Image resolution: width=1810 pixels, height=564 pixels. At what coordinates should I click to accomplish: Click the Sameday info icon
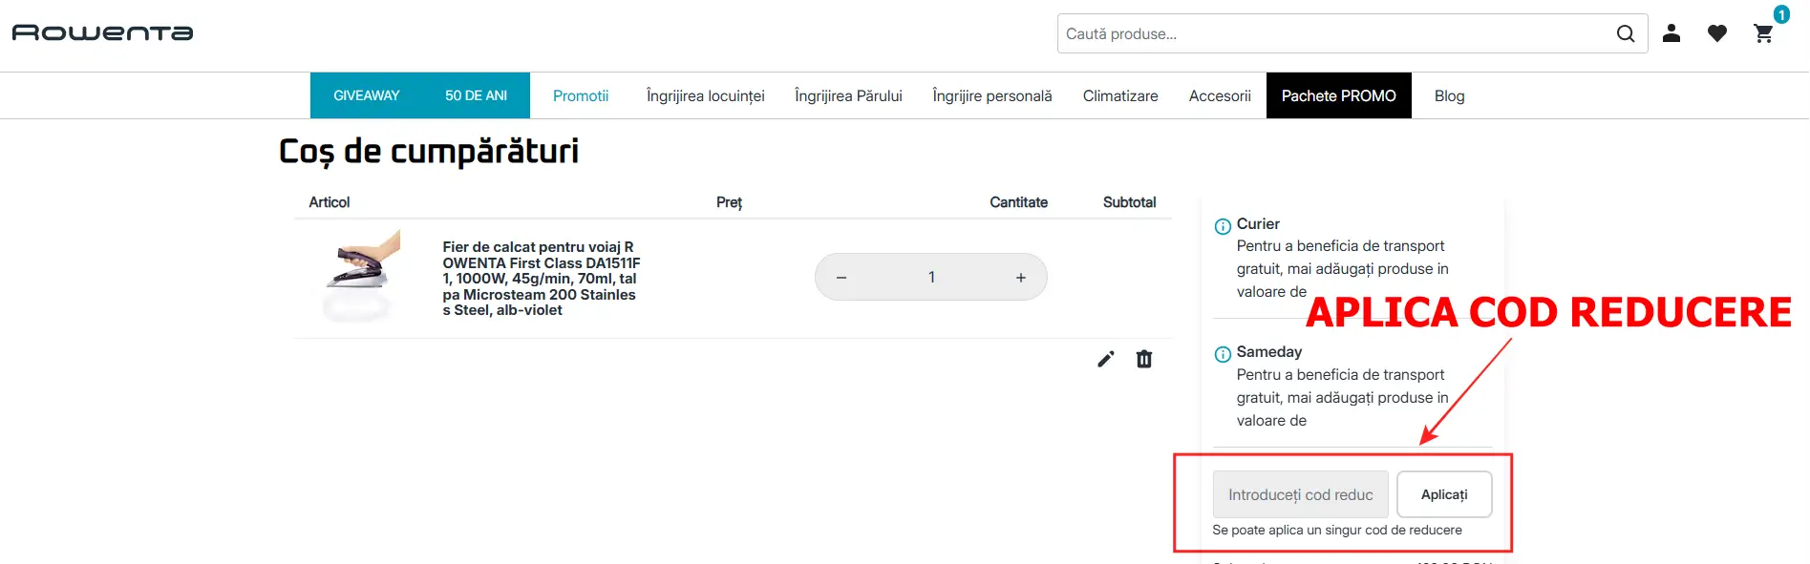tap(1222, 354)
